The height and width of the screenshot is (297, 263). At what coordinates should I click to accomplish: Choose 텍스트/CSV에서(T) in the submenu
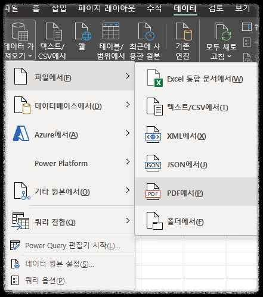196,107
